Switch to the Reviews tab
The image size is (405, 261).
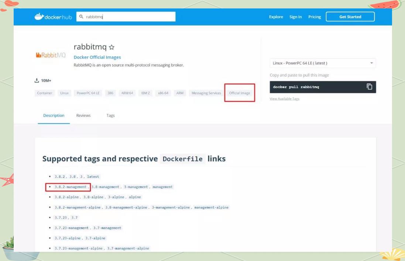(83, 115)
